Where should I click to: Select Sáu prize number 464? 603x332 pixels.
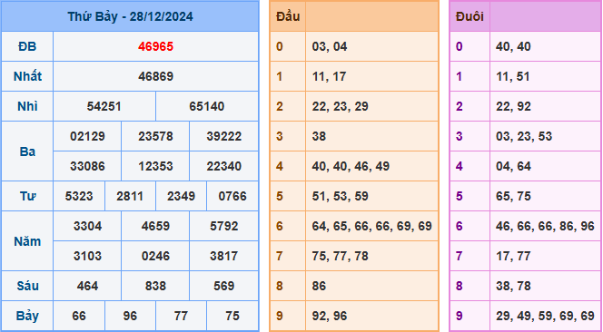[x=87, y=286]
